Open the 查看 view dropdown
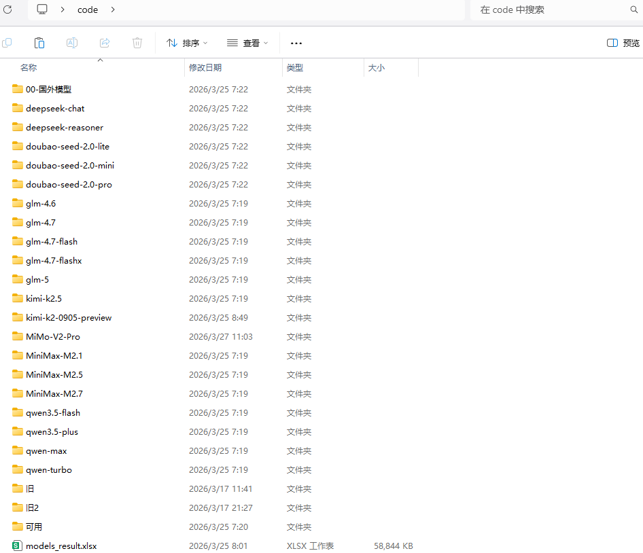643x553 pixels. [247, 43]
